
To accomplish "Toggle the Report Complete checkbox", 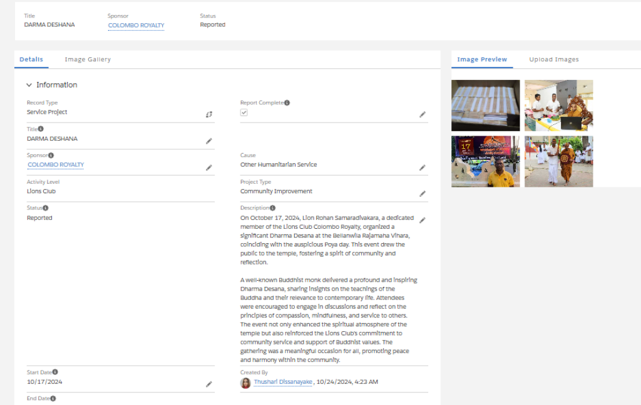I will tap(244, 112).
